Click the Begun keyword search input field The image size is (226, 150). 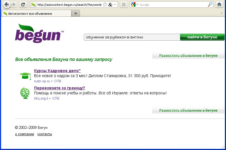131,37
